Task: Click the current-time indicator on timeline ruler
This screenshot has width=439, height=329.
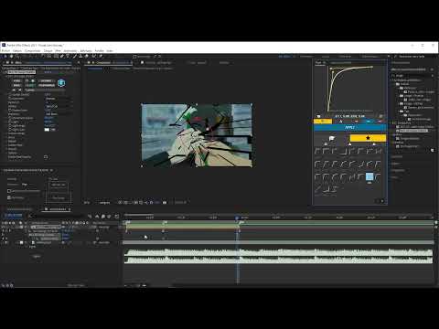Action: click(x=237, y=218)
